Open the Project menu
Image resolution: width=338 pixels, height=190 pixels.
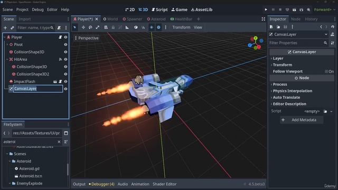(x=22, y=9)
